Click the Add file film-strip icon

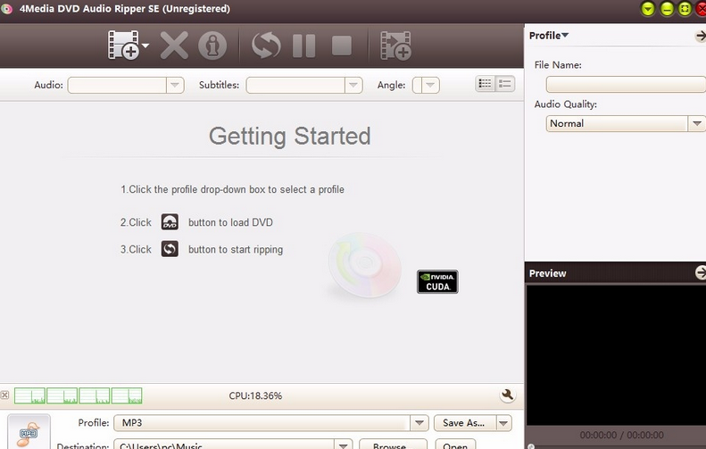click(x=123, y=45)
